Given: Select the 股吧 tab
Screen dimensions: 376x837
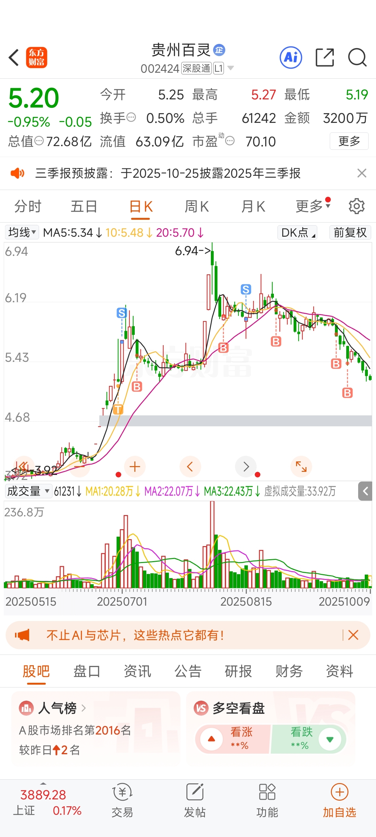Looking at the screenshot, I should (x=36, y=671).
